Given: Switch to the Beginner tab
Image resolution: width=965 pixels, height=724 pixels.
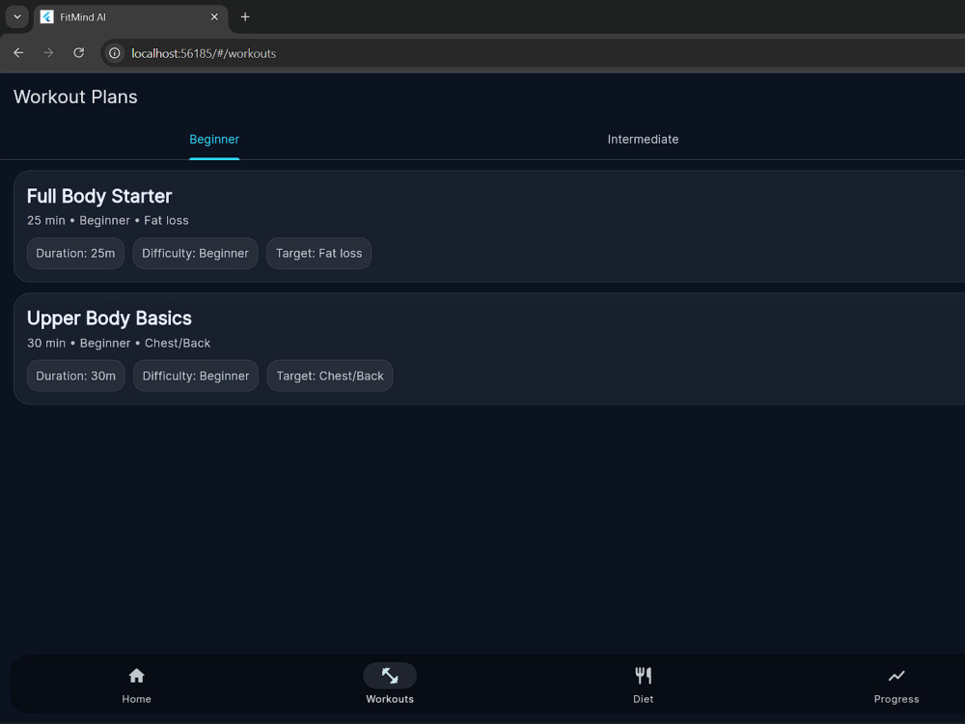Looking at the screenshot, I should (214, 140).
